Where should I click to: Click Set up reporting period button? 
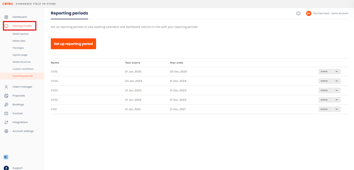point(73,44)
